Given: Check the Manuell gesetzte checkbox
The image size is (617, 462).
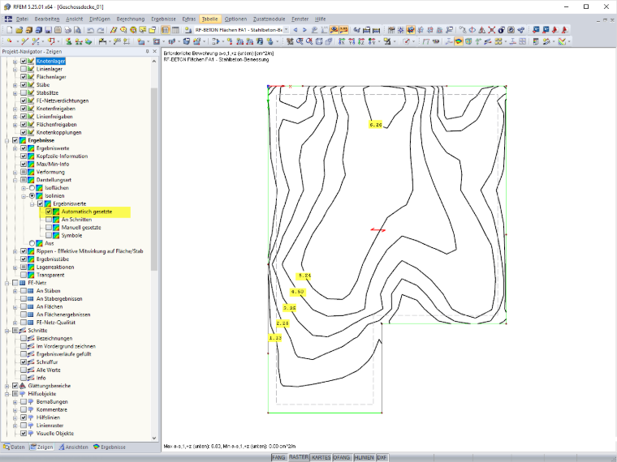Looking at the screenshot, I should point(49,228).
